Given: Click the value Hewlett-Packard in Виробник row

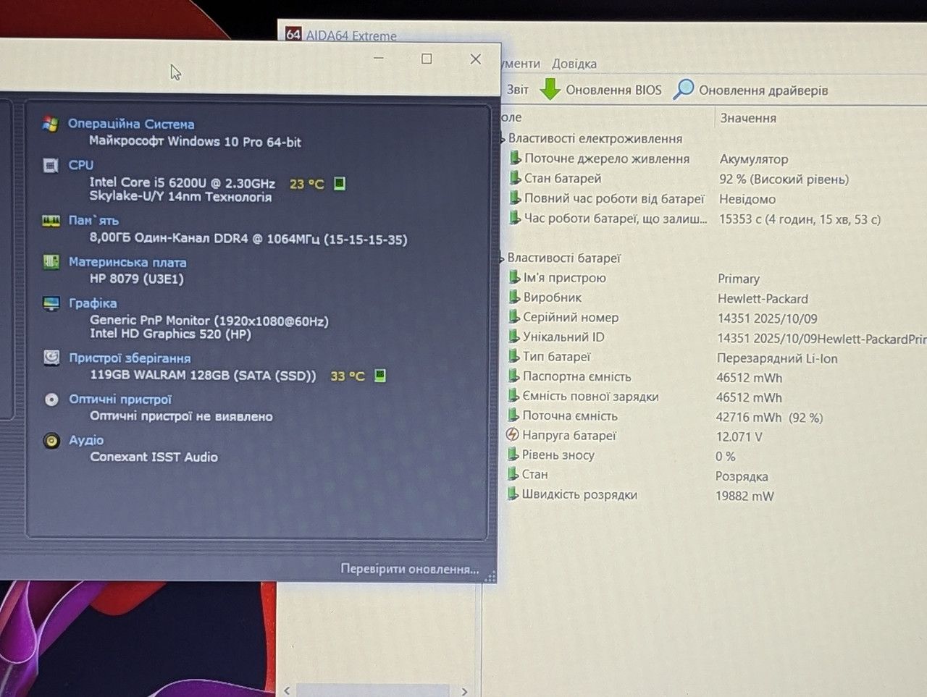Looking at the screenshot, I should pyautogui.click(x=763, y=298).
